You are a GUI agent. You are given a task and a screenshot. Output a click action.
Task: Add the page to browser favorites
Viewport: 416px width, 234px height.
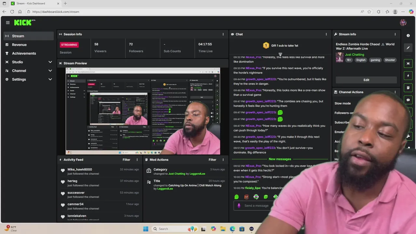pos(369,12)
